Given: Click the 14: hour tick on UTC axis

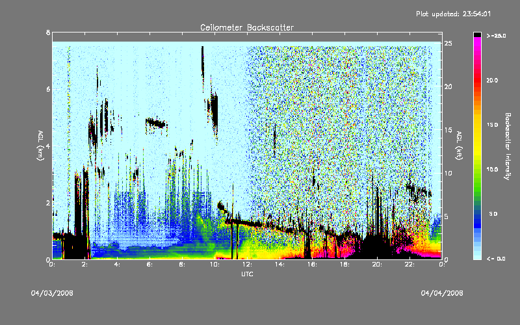Looking at the screenshot, I should [x=279, y=265].
